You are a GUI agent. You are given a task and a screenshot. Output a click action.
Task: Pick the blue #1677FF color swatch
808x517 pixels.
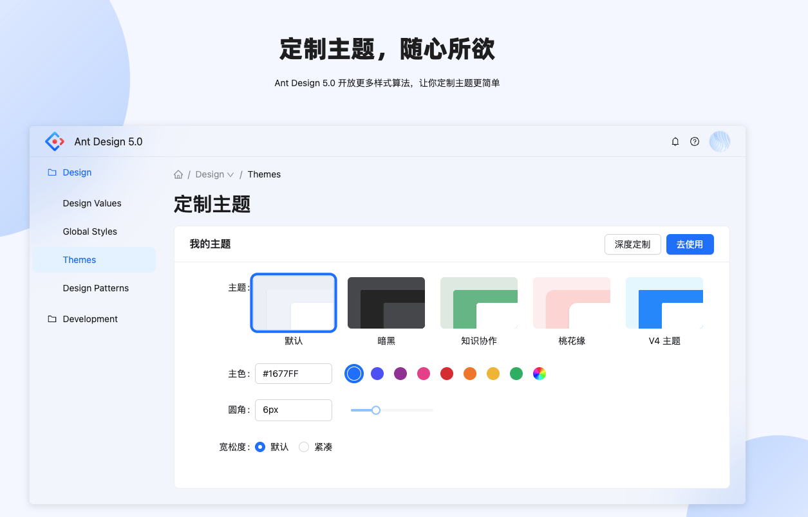tap(354, 374)
